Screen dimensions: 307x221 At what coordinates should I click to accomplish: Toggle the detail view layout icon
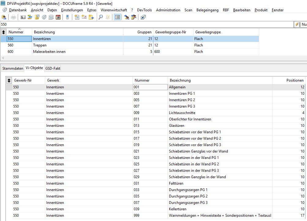click(x=117, y=17)
